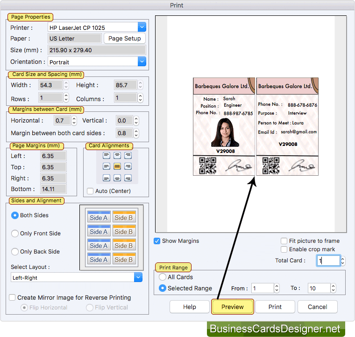Adjust the Columns stepper
Image resolution: width=355 pixels, height=337 pixels.
pos(141,98)
